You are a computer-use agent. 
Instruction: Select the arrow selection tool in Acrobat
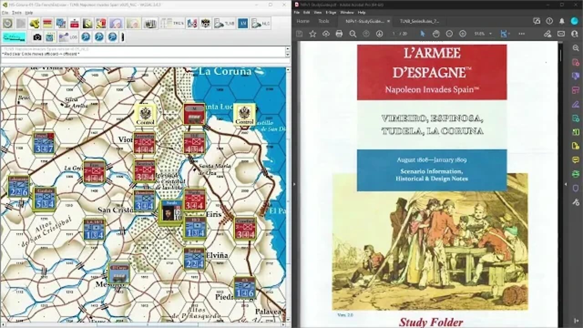coord(422,34)
